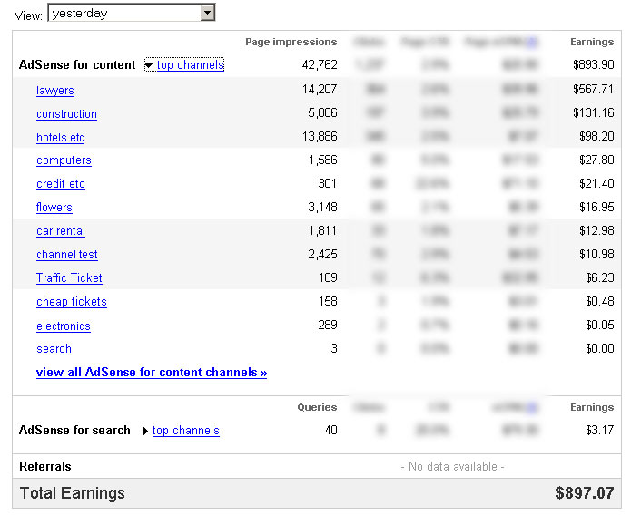Select electronics earnings $0.05

point(600,325)
